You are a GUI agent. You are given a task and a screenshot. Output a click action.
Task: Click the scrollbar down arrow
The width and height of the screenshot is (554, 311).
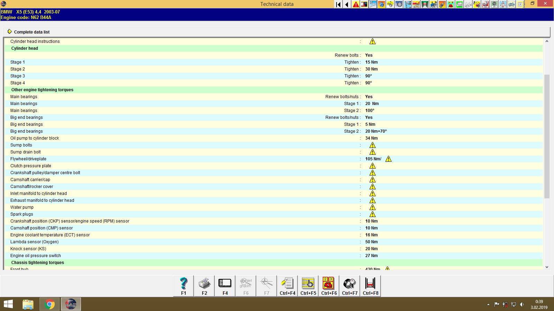[547, 267]
